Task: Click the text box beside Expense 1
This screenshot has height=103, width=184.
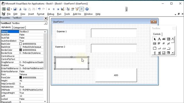Action: pos(114,33)
